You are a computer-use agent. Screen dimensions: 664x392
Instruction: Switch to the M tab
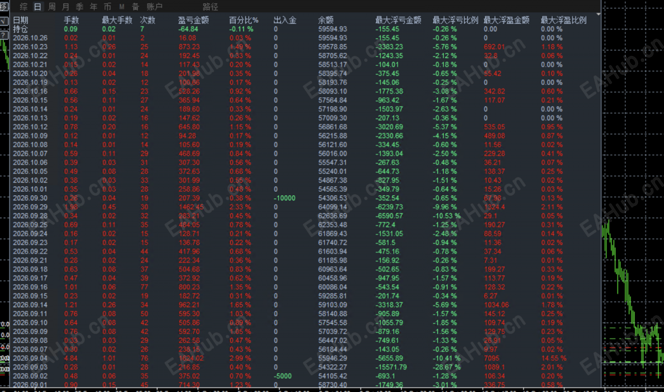click(x=122, y=7)
